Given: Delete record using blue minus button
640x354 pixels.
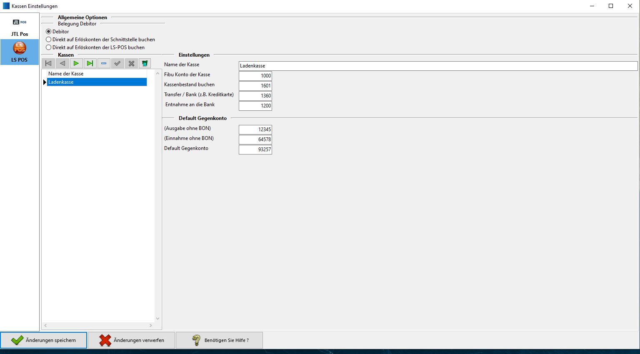Looking at the screenshot, I should (x=104, y=63).
